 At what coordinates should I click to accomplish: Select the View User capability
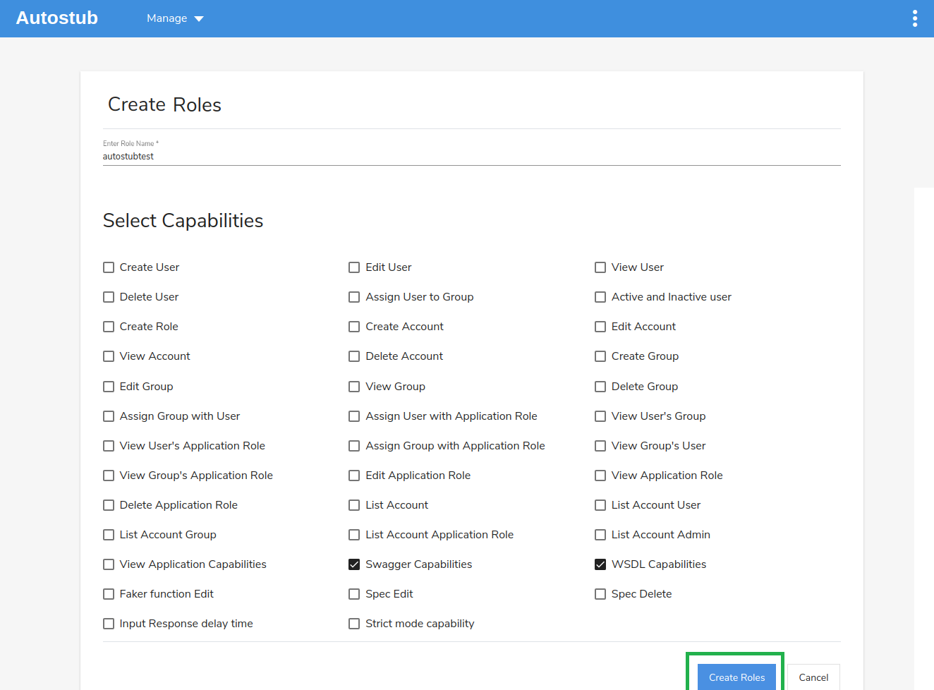[600, 267]
